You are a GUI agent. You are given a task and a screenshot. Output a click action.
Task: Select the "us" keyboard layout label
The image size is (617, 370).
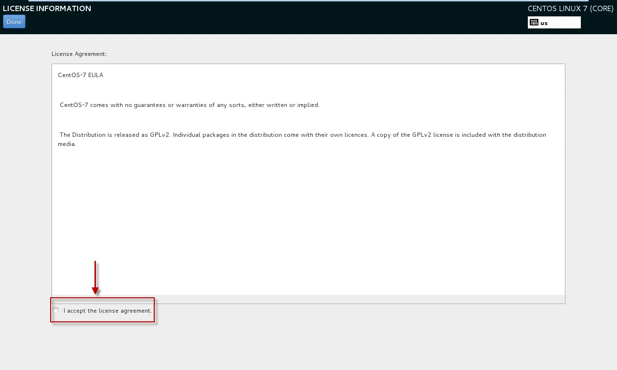tap(544, 23)
